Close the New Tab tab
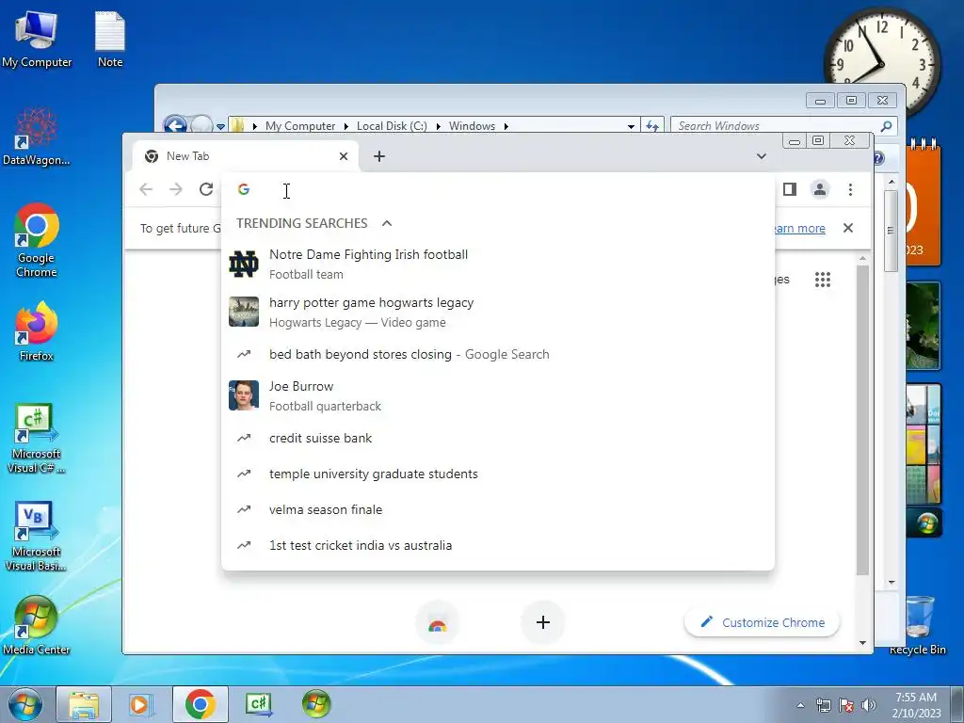Viewport: 964px width, 723px height. 344,156
